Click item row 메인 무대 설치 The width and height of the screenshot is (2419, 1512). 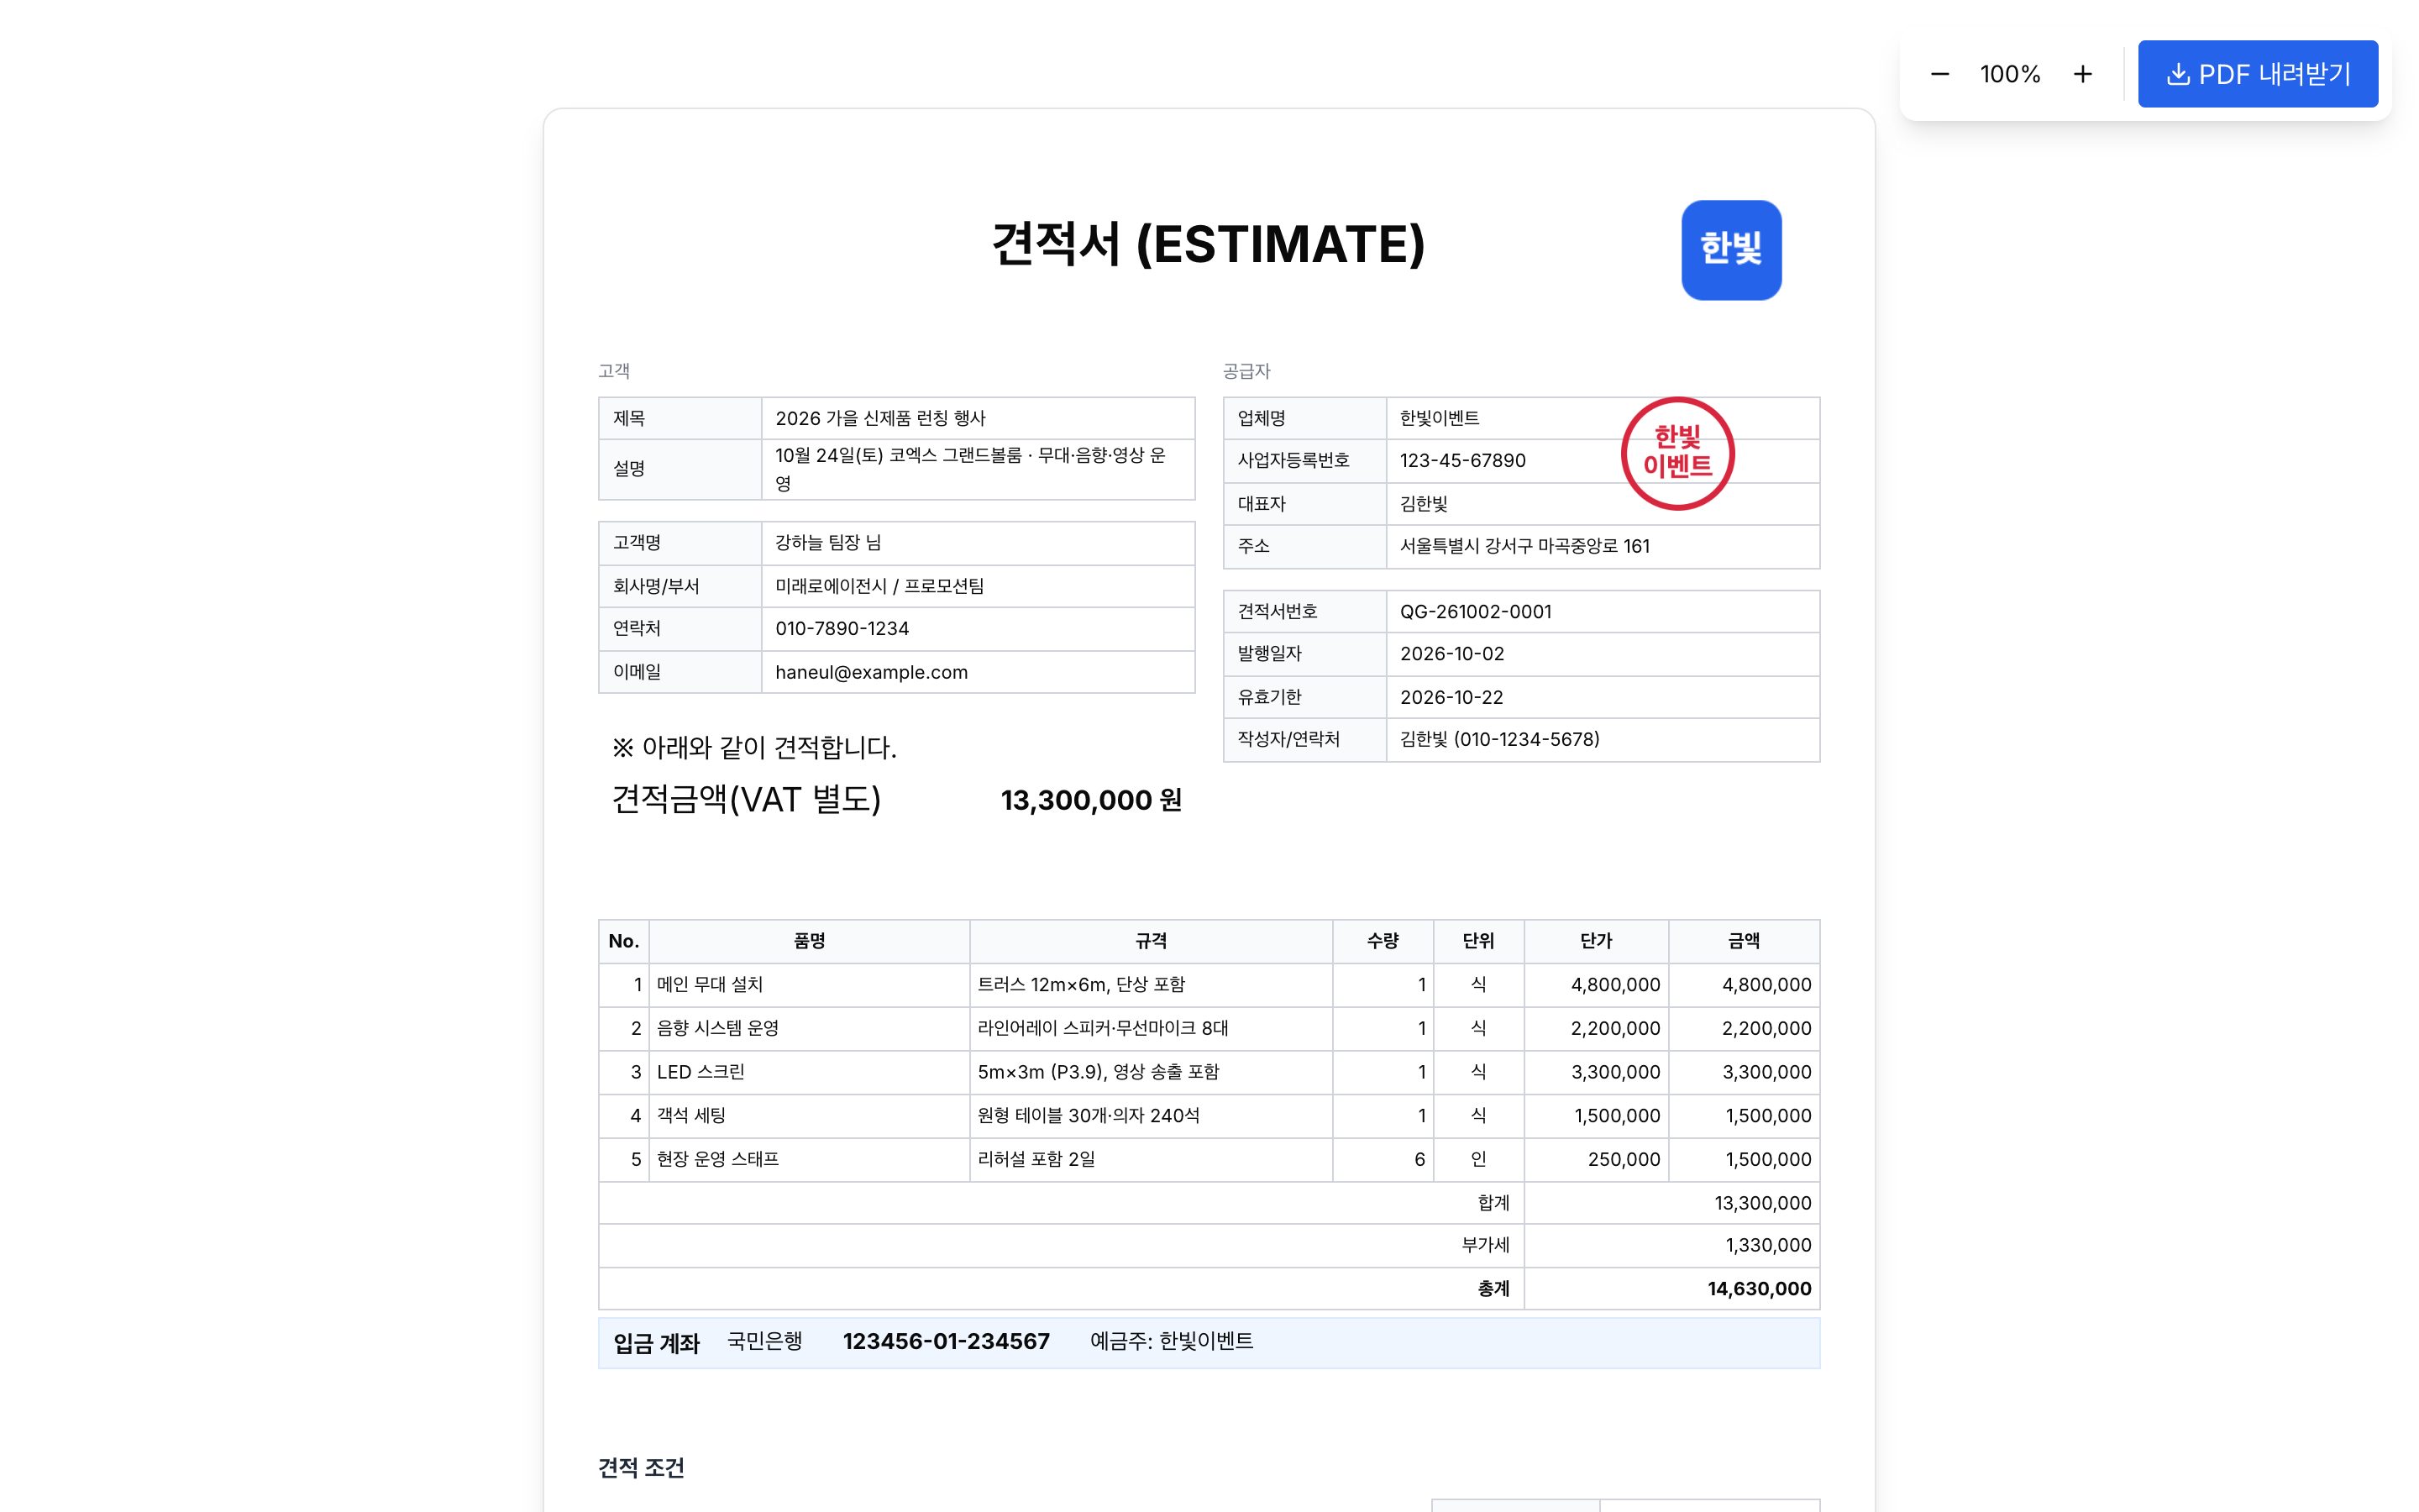pyautogui.click(x=1209, y=985)
